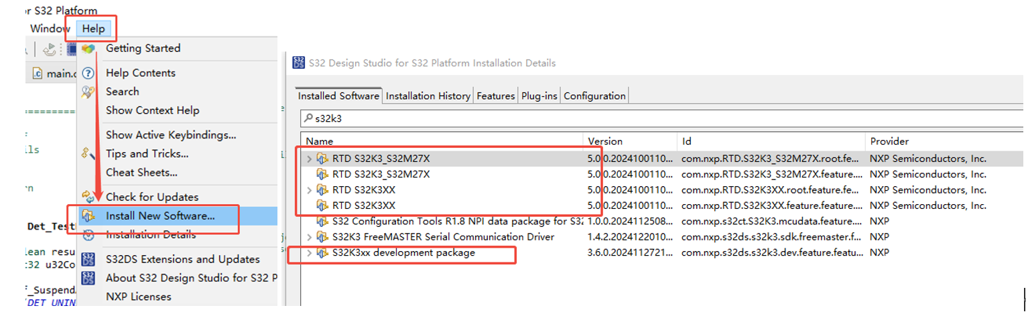Click the Help Contents question mark icon

pos(88,73)
